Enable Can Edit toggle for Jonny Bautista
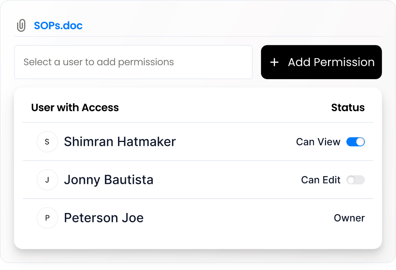The width and height of the screenshot is (396, 270). pos(356,180)
